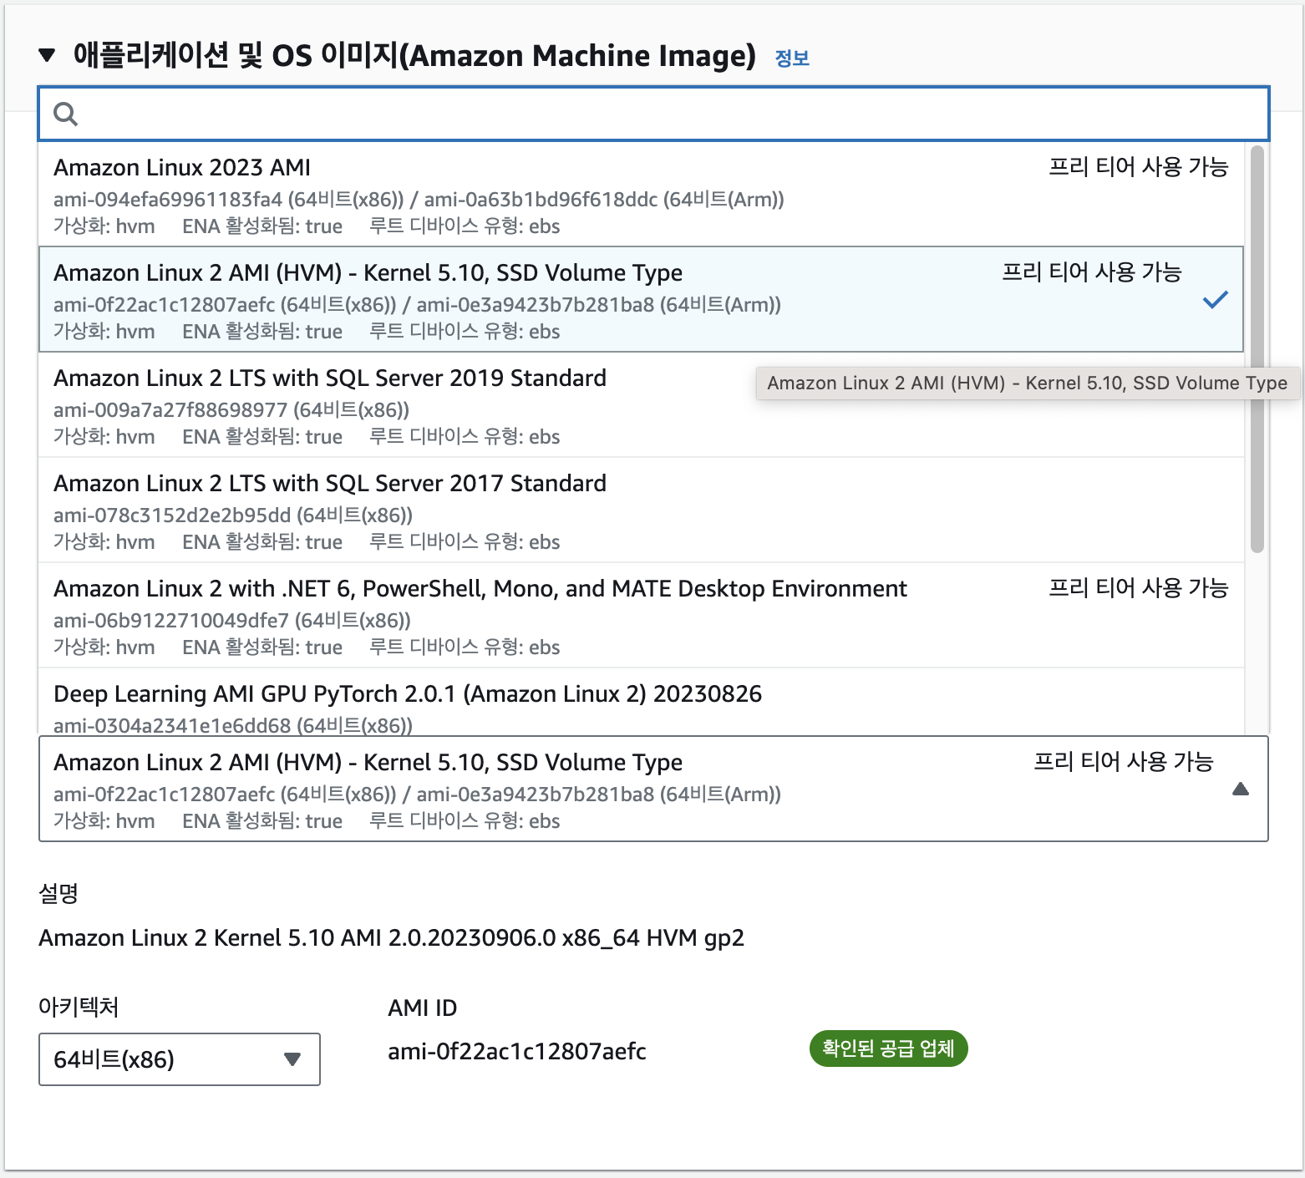The height and width of the screenshot is (1178, 1305).
Task: Click the AMI search input field
Action: tap(653, 114)
